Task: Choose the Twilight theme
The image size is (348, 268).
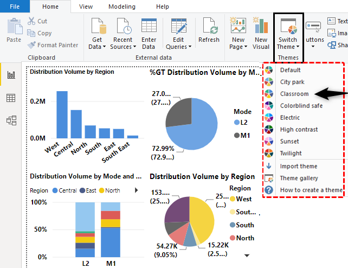Action: click(291, 153)
